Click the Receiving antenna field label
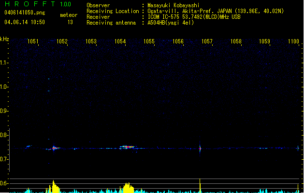The image size is (304, 193). (111, 23)
